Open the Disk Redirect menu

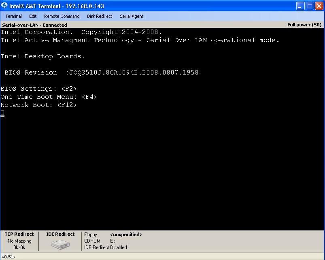[100, 16]
